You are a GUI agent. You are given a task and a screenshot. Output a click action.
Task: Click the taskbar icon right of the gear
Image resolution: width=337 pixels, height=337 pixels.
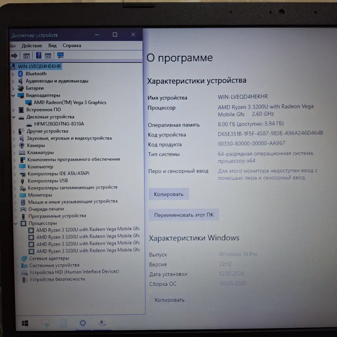(x=102, y=323)
